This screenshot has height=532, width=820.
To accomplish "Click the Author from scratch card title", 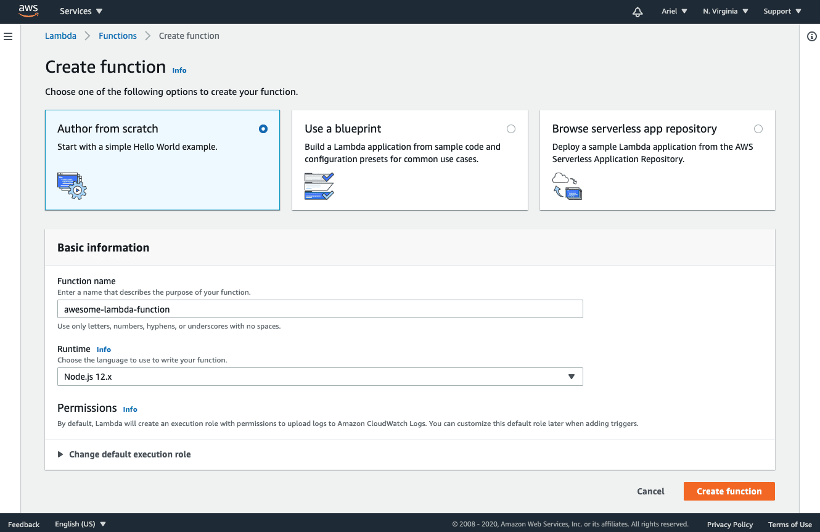I will [108, 129].
